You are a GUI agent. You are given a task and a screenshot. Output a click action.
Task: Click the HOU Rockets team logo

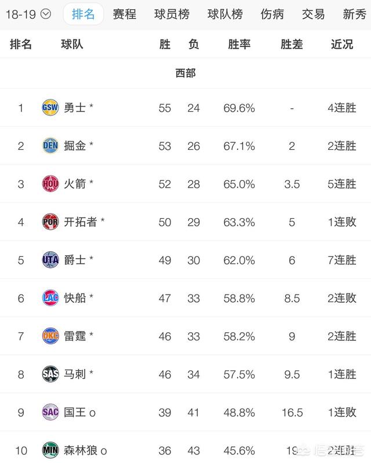[50, 183]
